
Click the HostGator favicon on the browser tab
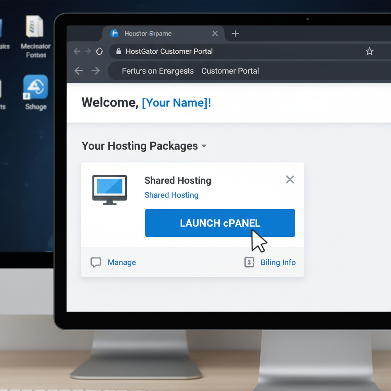114,34
